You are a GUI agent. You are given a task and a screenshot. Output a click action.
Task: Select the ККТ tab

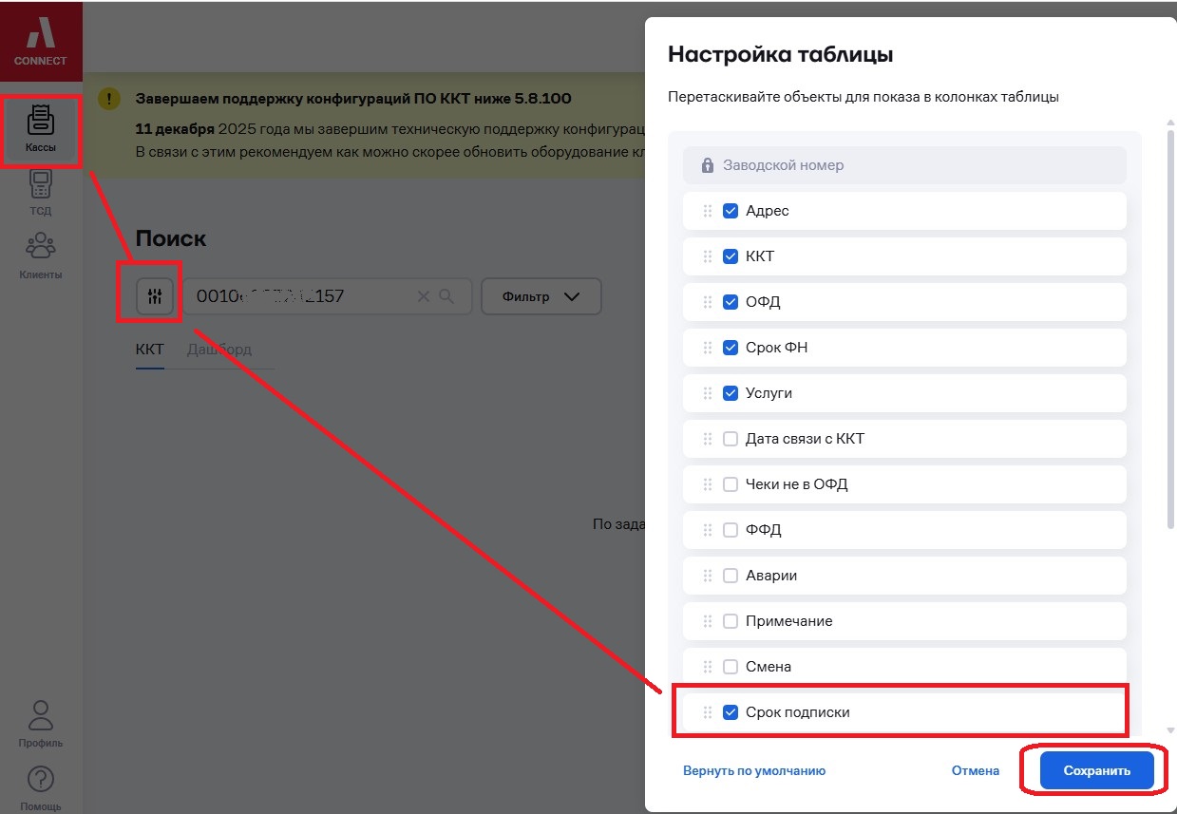150,350
